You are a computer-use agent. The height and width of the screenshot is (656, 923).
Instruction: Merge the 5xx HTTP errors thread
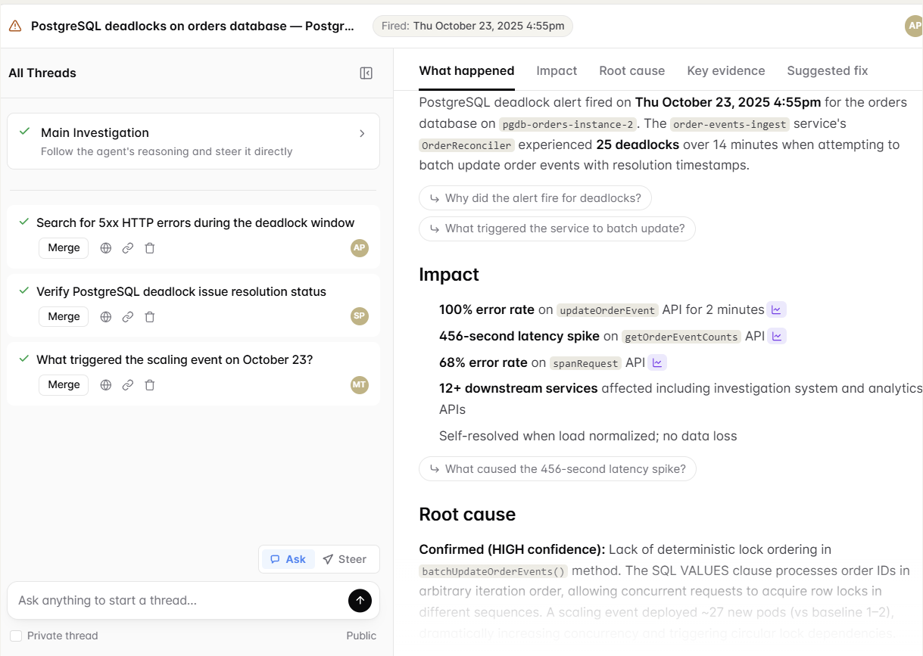pyautogui.click(x=64, y=248)
